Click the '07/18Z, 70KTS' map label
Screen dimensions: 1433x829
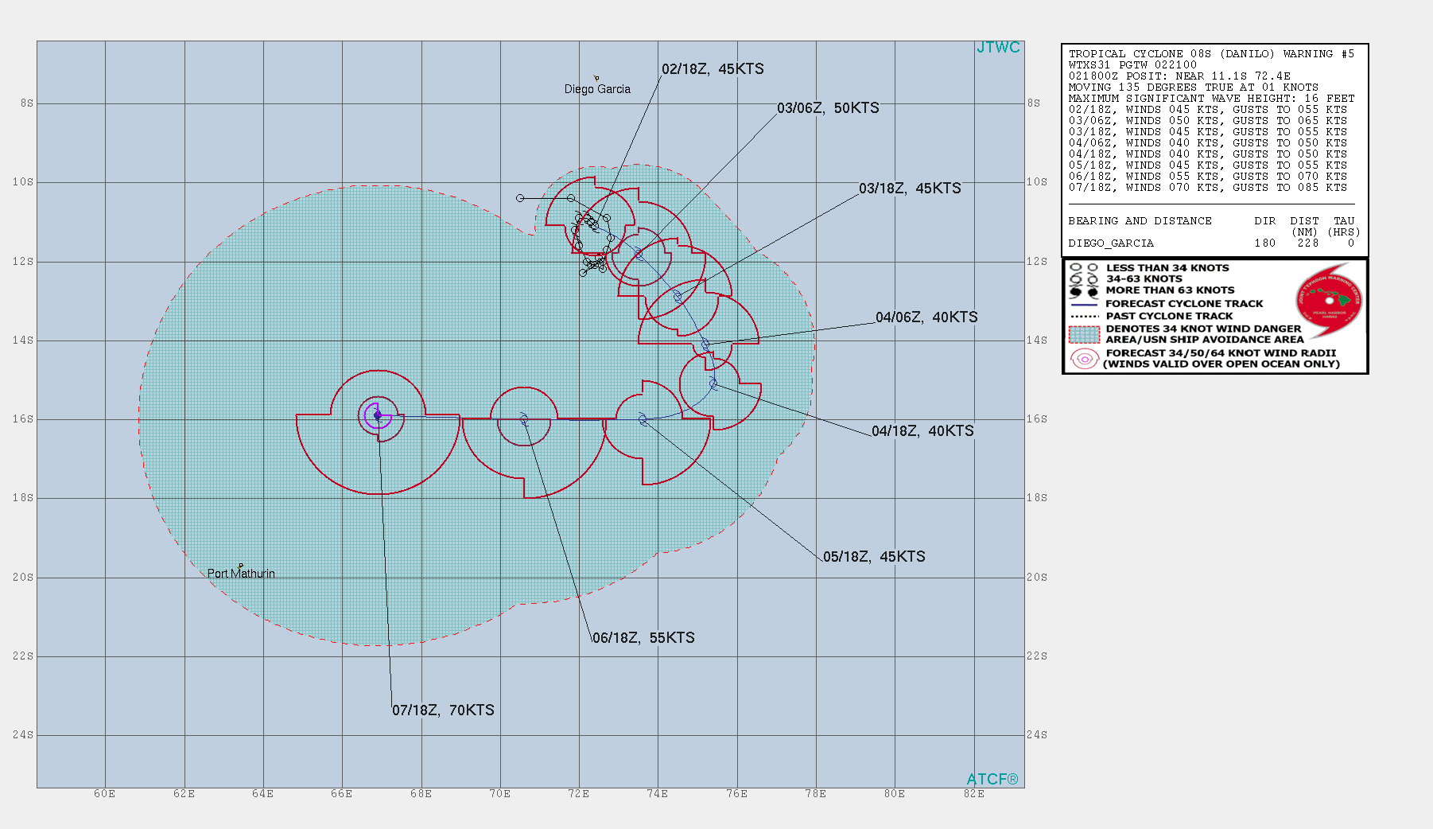point(443,710)
